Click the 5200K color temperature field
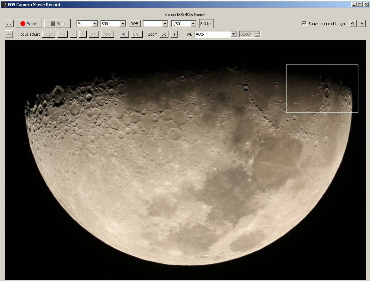This screenshot has height=281, width=370. point(247,34)
